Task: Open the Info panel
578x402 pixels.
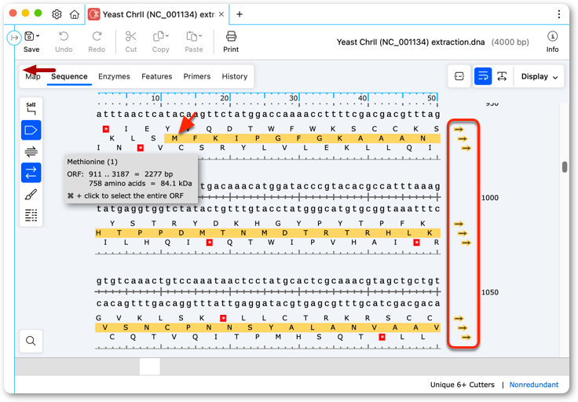Action: pyautogui.click(x=552, y=42)
